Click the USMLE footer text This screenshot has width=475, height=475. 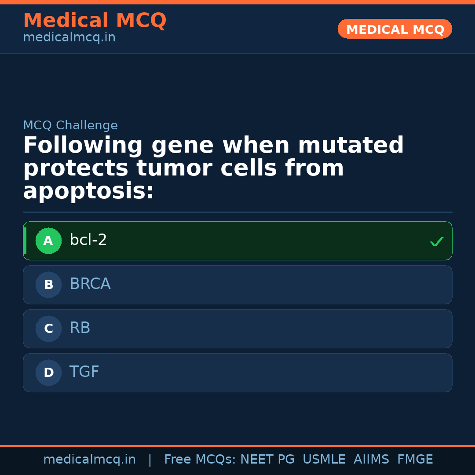(x=324, y=460)
